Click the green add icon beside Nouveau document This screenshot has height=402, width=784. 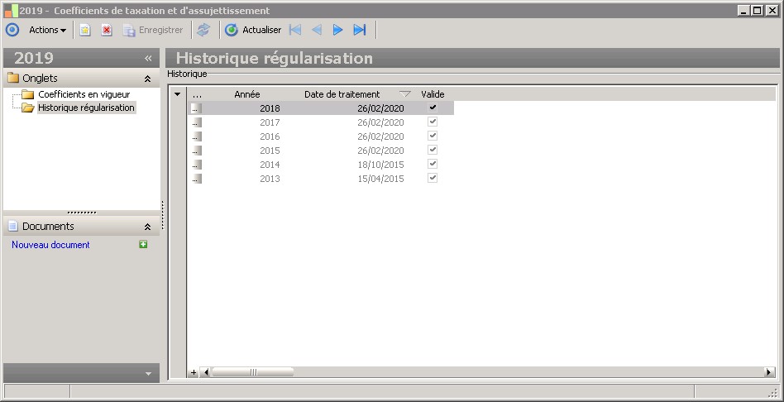pos(143,245)
